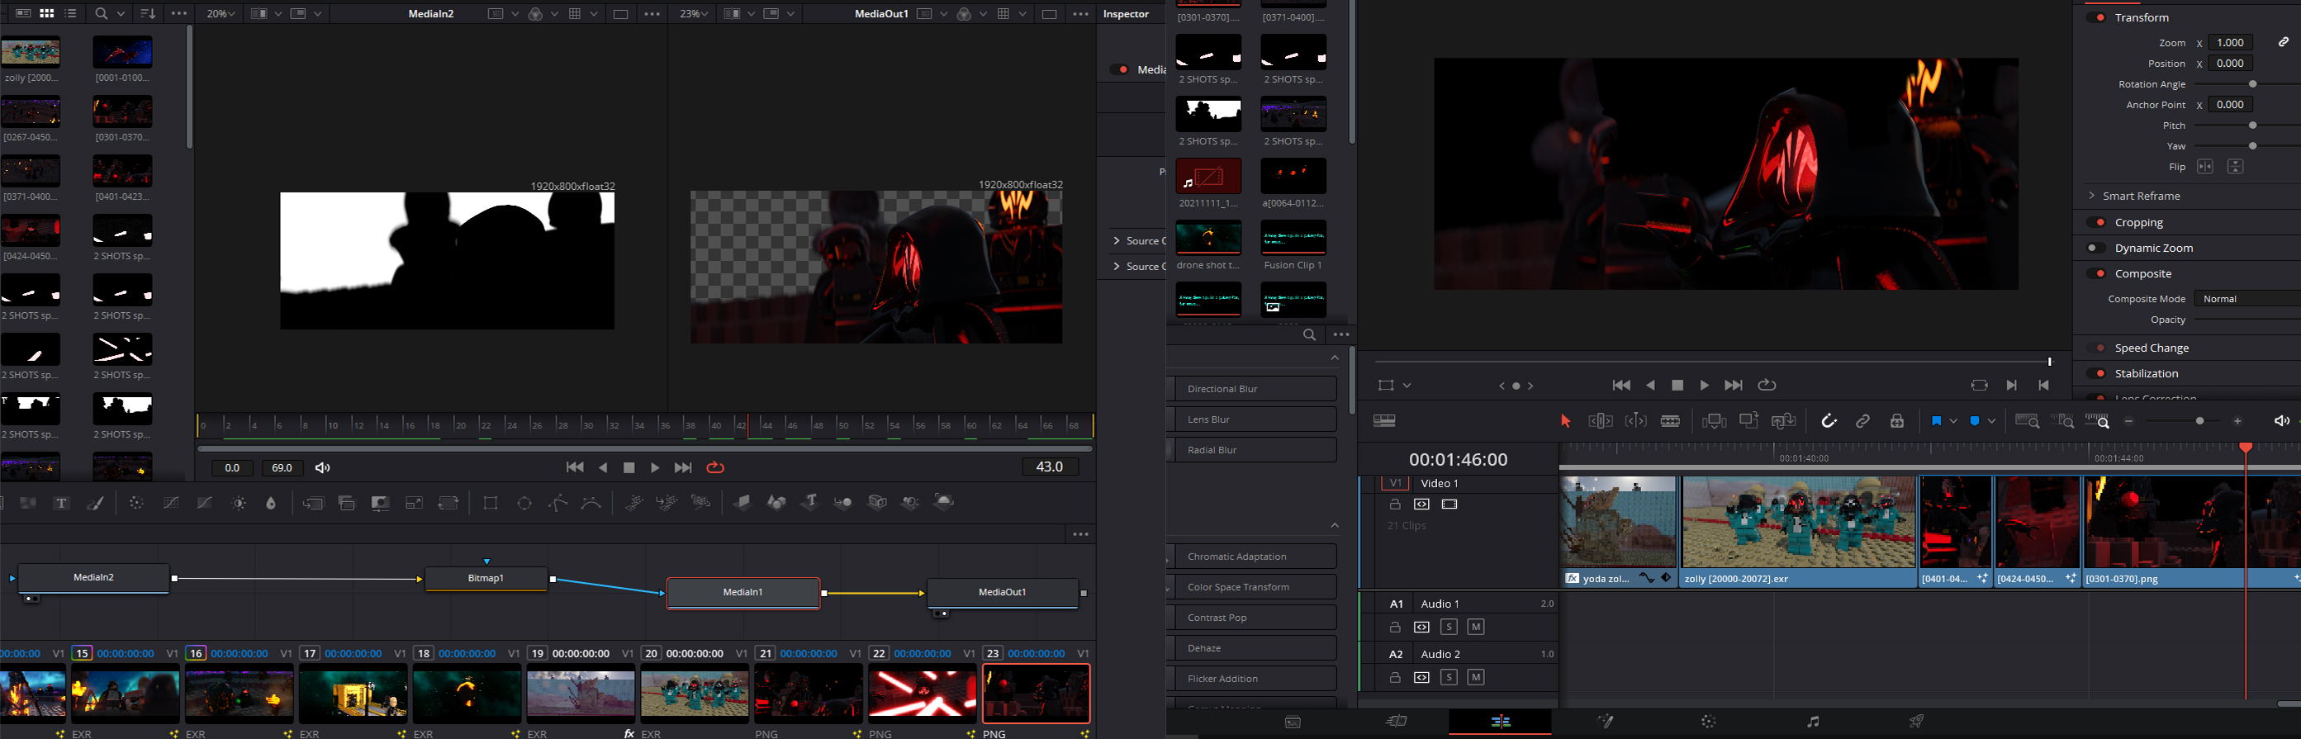Mute the Audio 1 track
Image resolution: width=2301 pixels, height=739 pixels.
1476,628
